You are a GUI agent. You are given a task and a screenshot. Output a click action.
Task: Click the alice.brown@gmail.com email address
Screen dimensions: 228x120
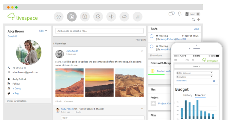(x=25, y=72)
